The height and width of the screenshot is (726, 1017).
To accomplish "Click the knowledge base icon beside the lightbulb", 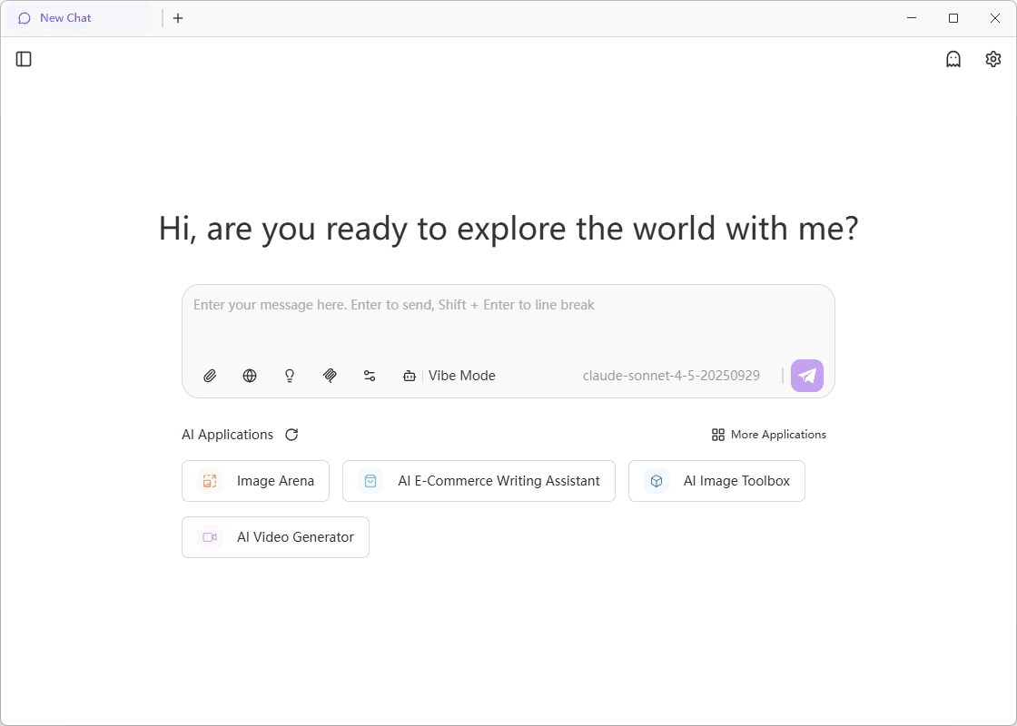I will pos(330,376).
